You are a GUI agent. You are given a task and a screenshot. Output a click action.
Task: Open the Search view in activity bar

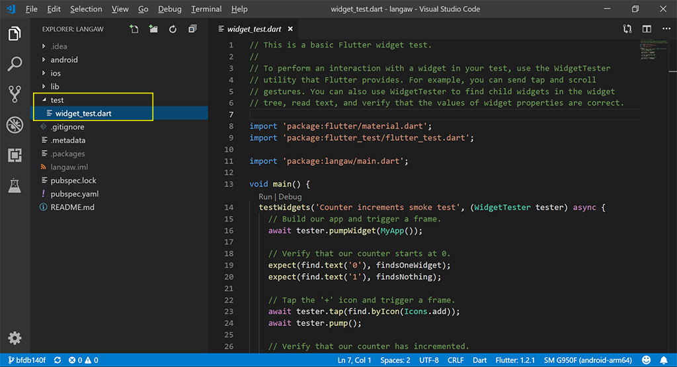15,64
